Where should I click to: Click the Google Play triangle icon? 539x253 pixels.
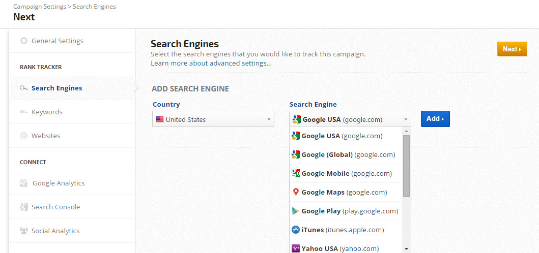pyautogui.click(x=295, y=211)
